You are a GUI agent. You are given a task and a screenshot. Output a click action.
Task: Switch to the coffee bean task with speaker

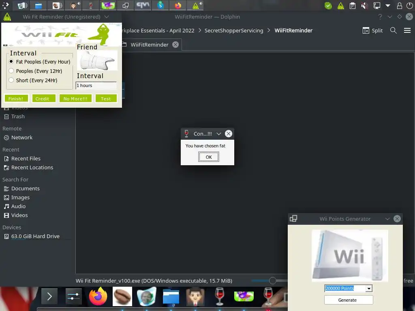pos(56,5)
